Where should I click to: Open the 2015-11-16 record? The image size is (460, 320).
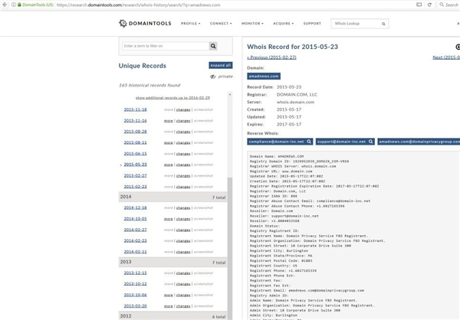tap(135, 120)
